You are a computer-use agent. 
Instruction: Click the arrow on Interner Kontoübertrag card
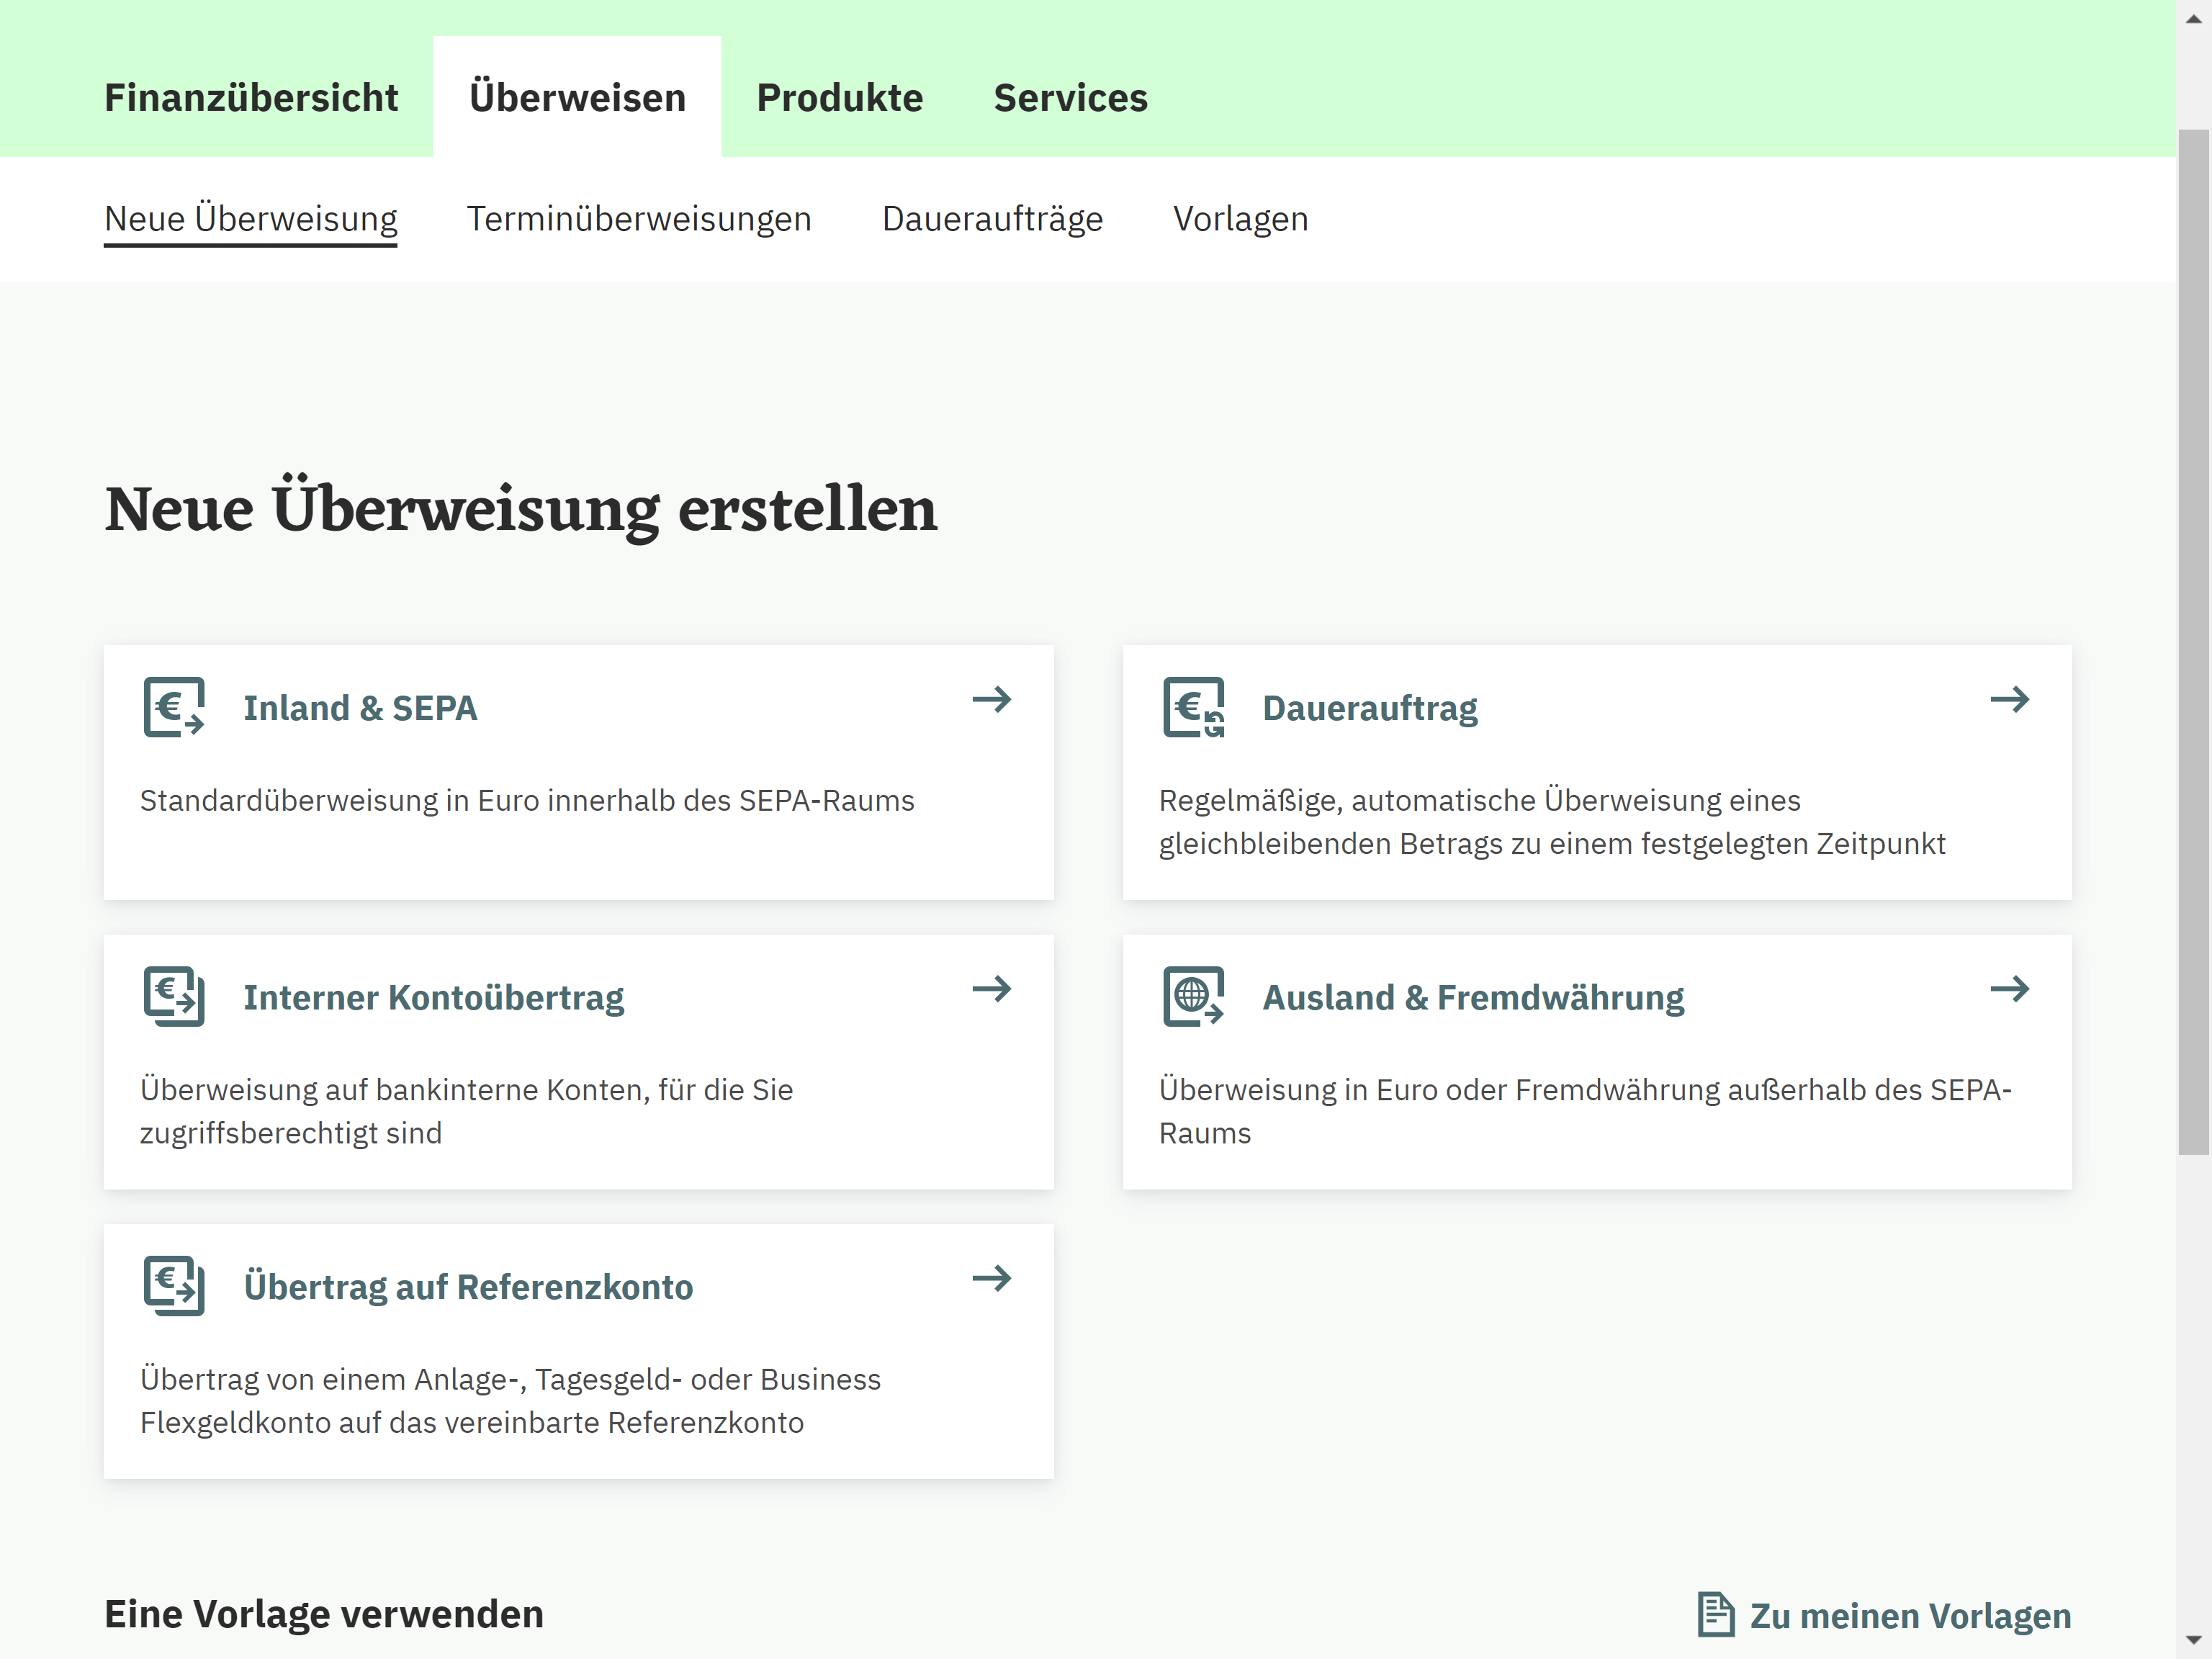tap(992, 989)
